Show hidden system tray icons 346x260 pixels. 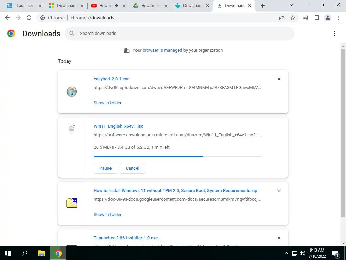[286, 253]
